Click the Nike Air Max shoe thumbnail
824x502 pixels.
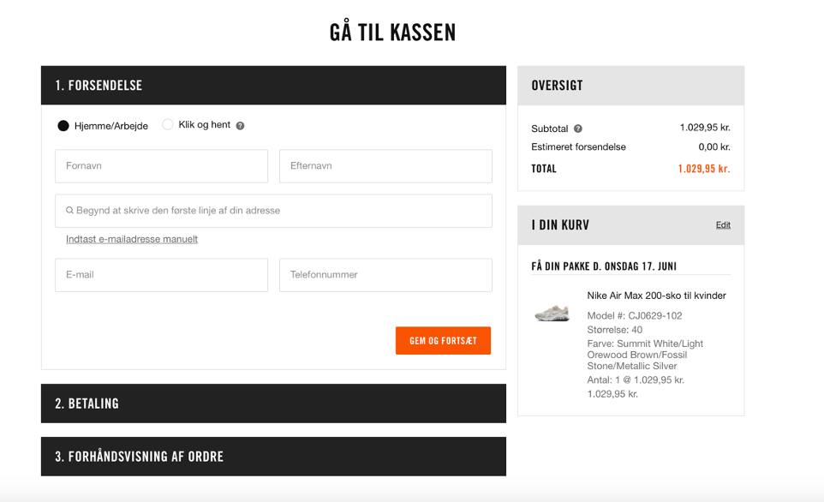(x=552, y=313)
